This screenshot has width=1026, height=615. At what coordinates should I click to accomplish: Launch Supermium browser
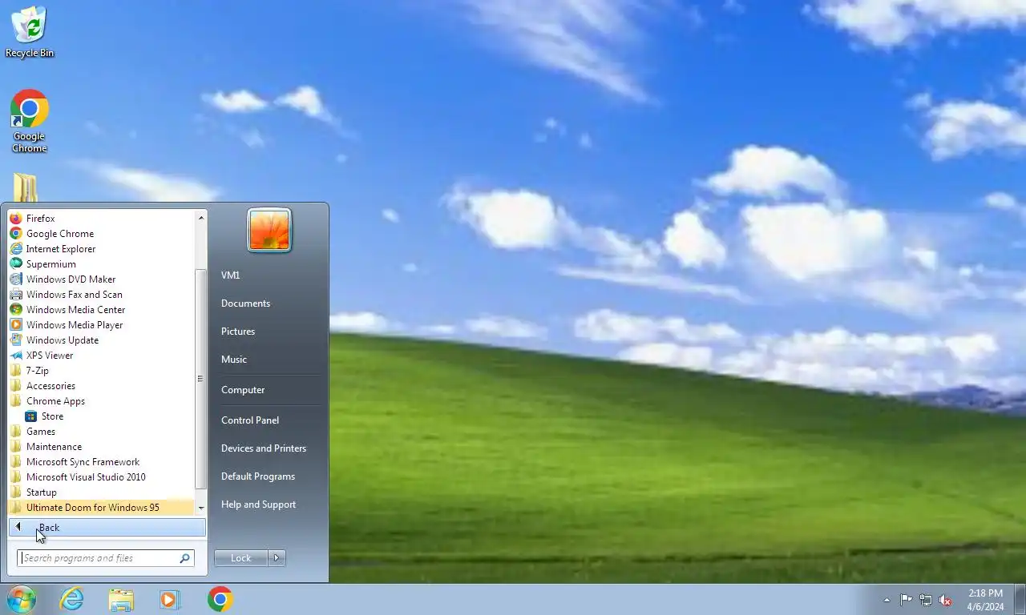[x=101, y=263]
